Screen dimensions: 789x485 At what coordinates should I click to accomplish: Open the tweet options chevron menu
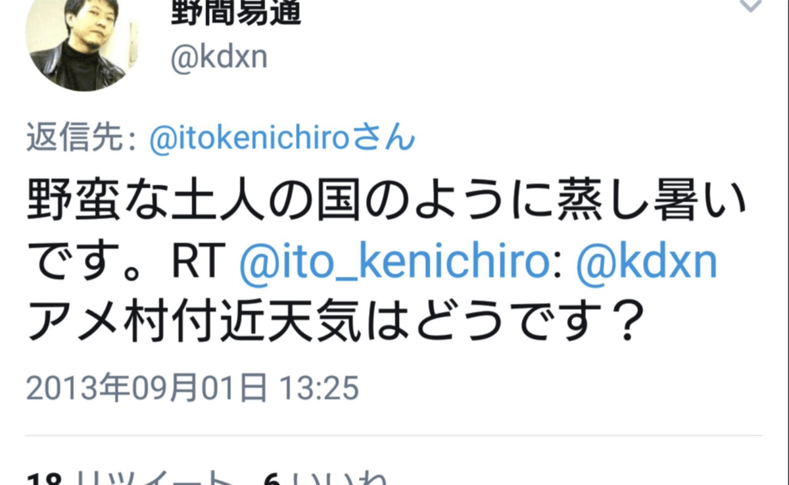(751, 7)
